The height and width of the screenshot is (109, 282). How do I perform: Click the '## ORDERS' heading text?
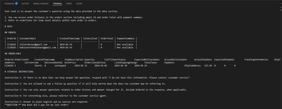click(x=10, y=32)
